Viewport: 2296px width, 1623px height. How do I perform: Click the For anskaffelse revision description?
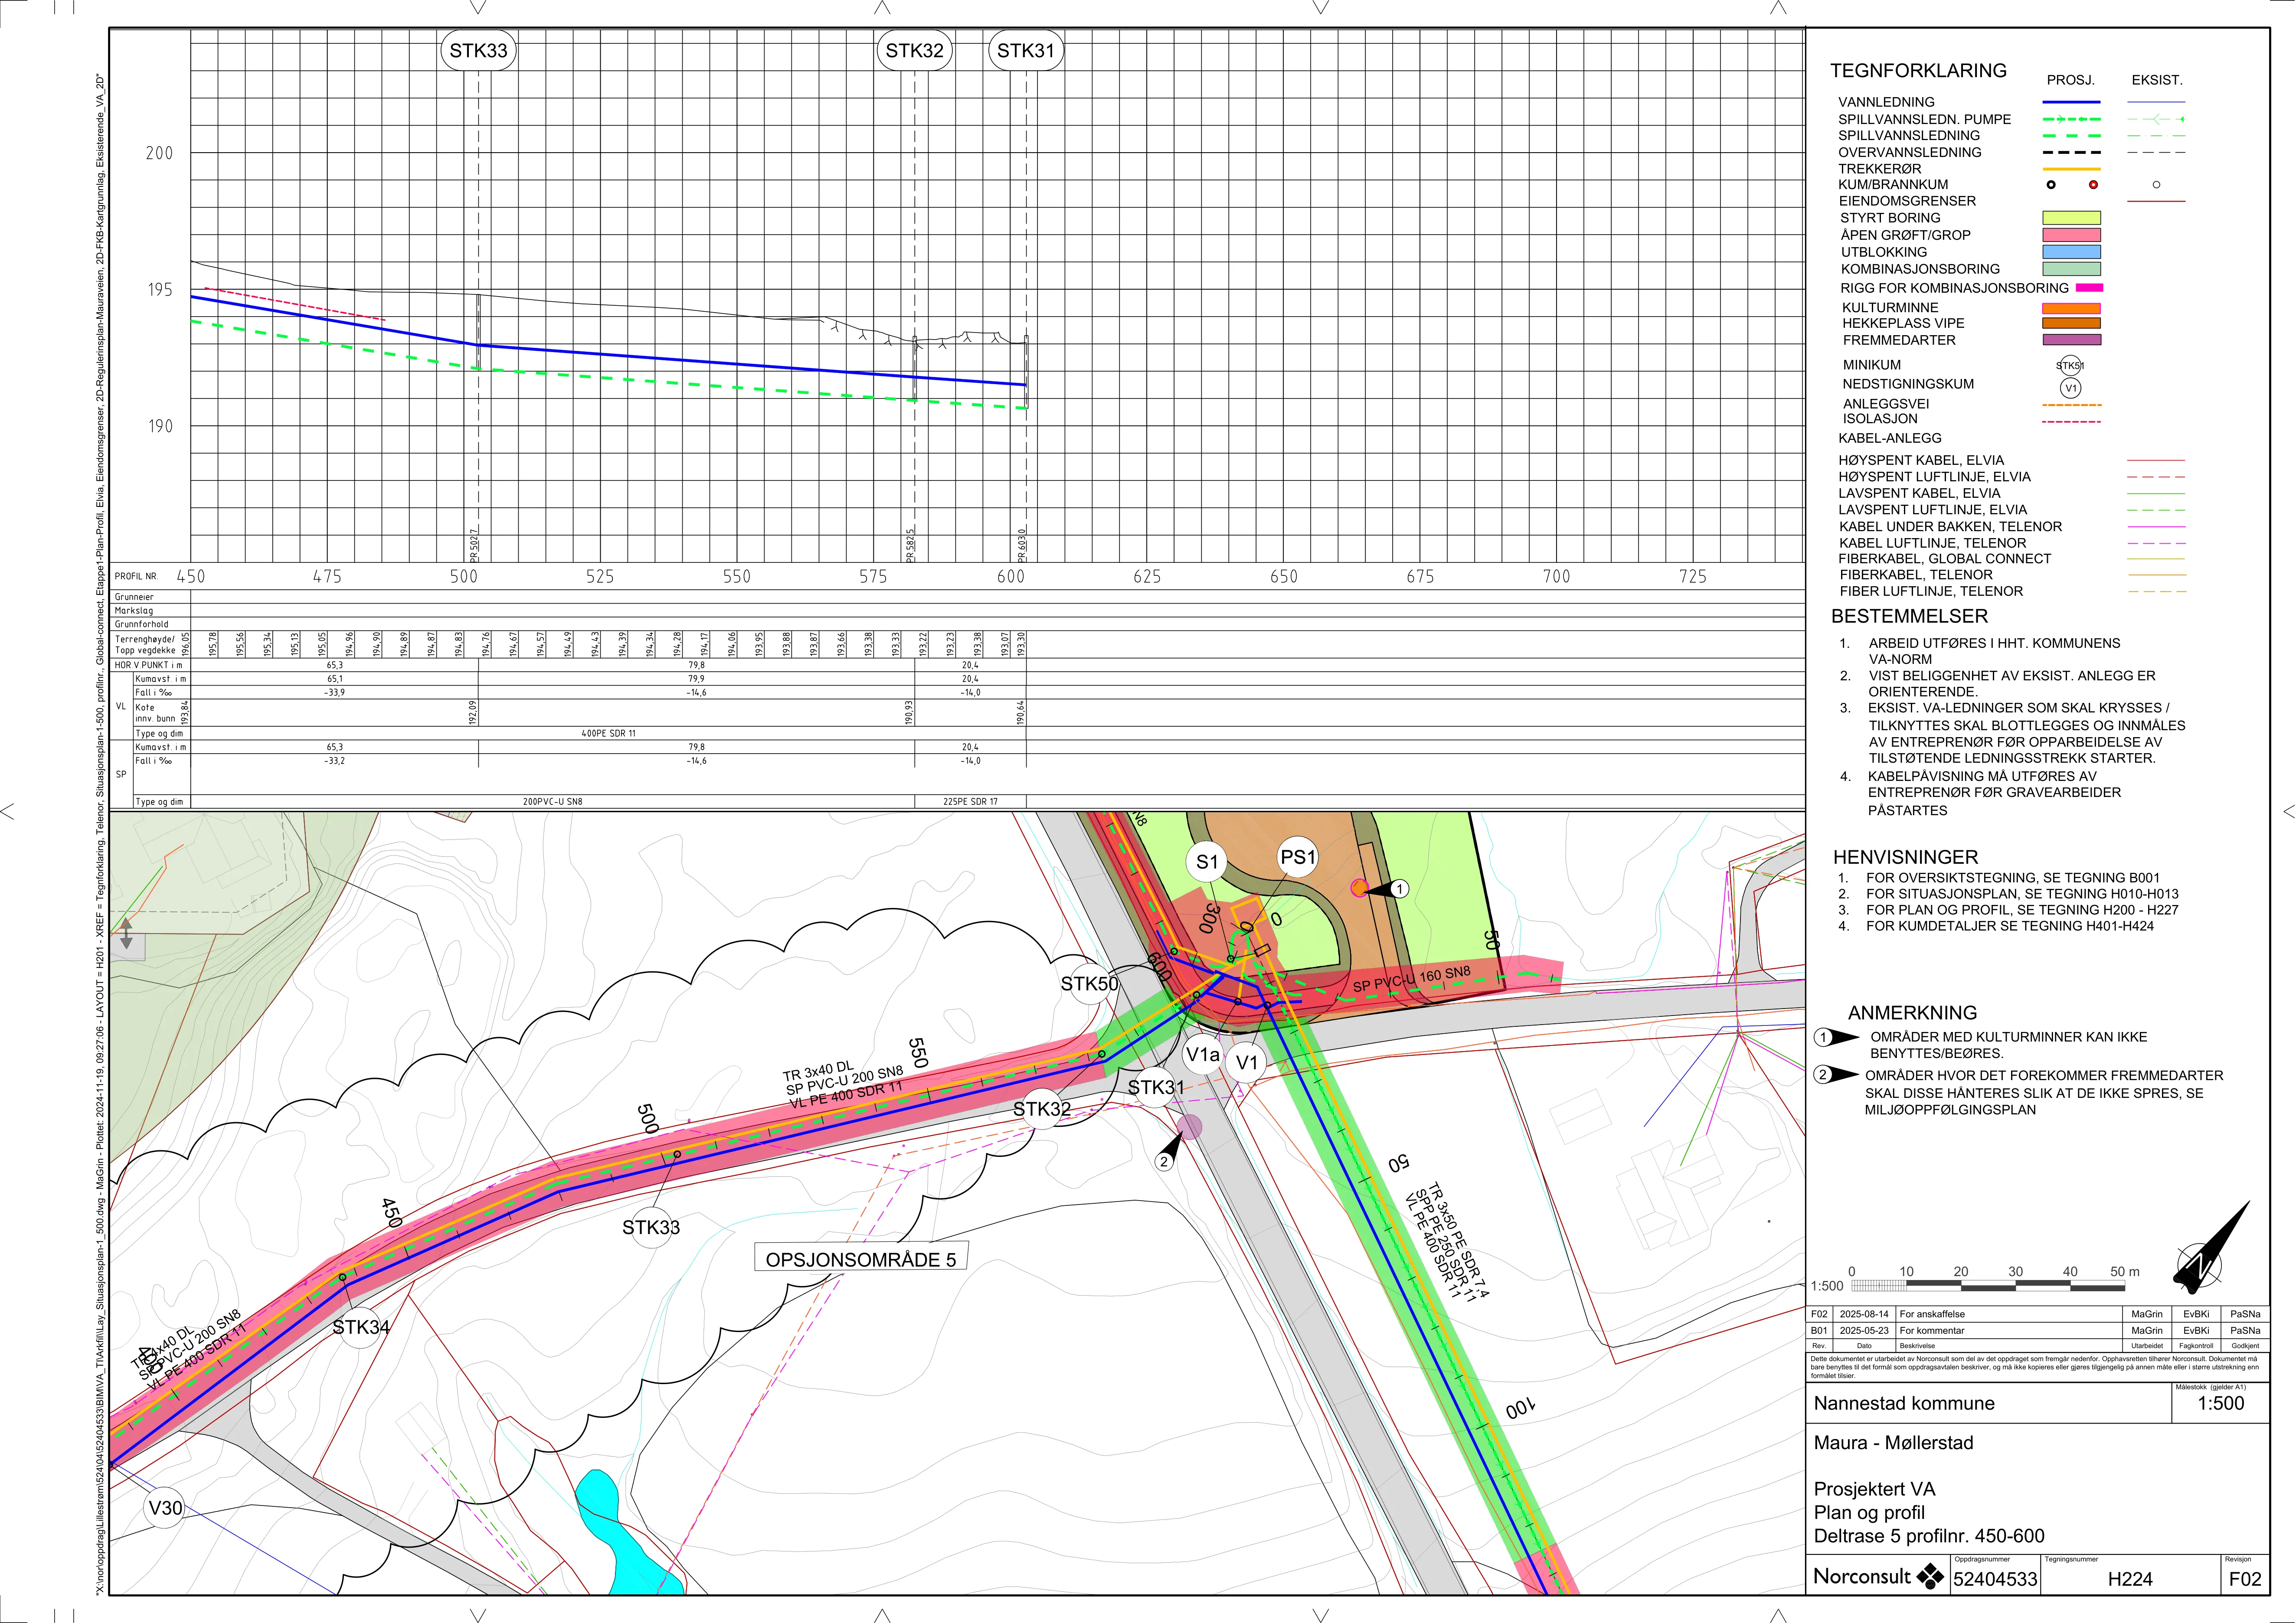pyautogui.click(x=1932, y=1314)
